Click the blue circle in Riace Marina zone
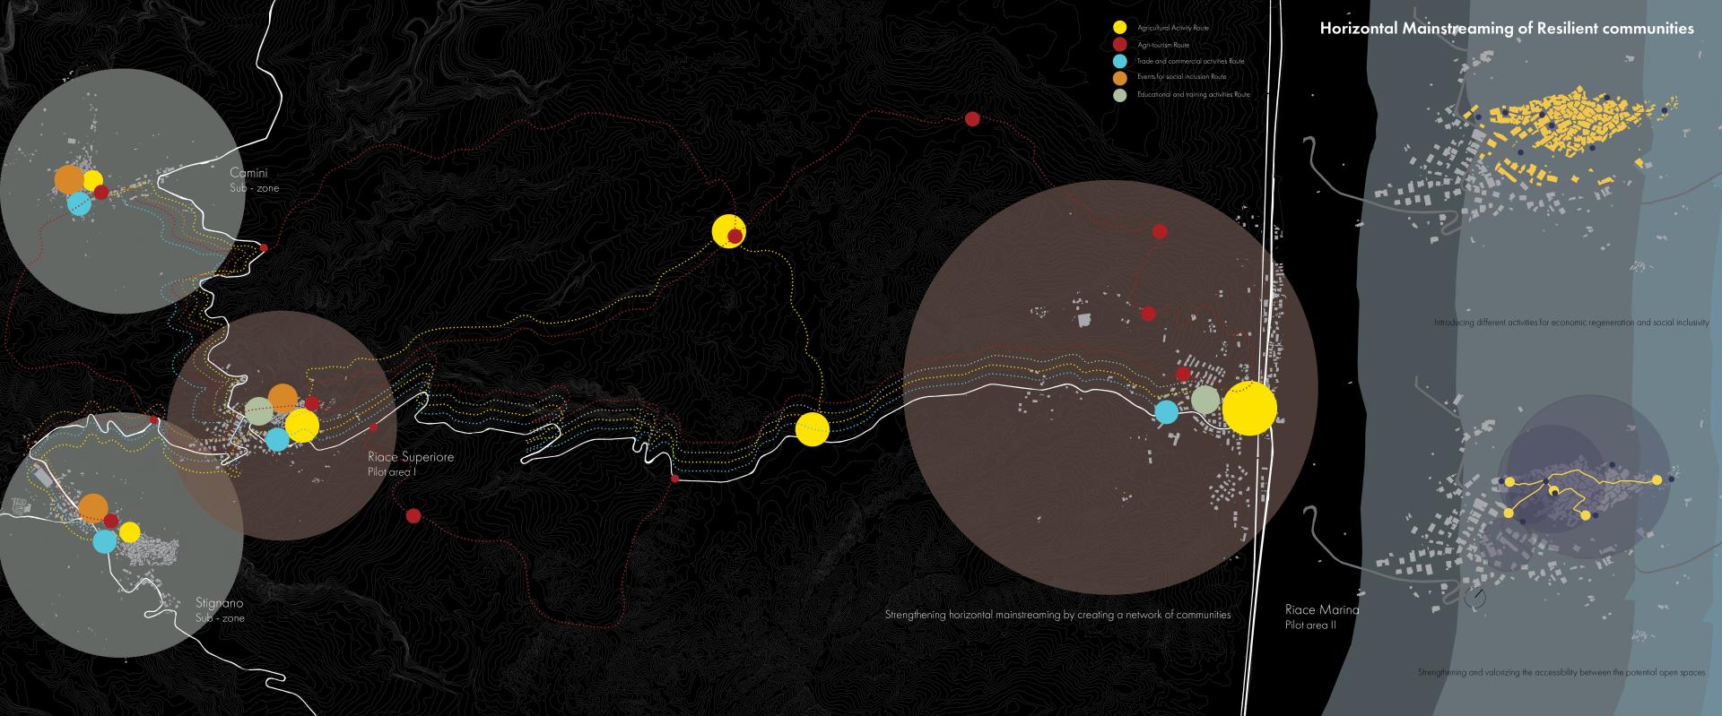The width and height of the screenshot is (1722, 716). [1166, 411]
